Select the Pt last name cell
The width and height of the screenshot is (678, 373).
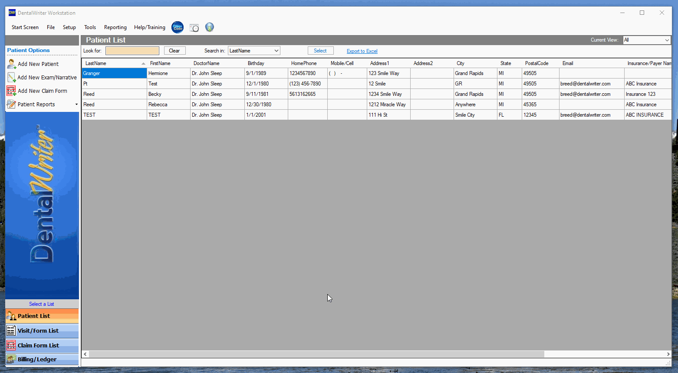click(x=114, y=84)
